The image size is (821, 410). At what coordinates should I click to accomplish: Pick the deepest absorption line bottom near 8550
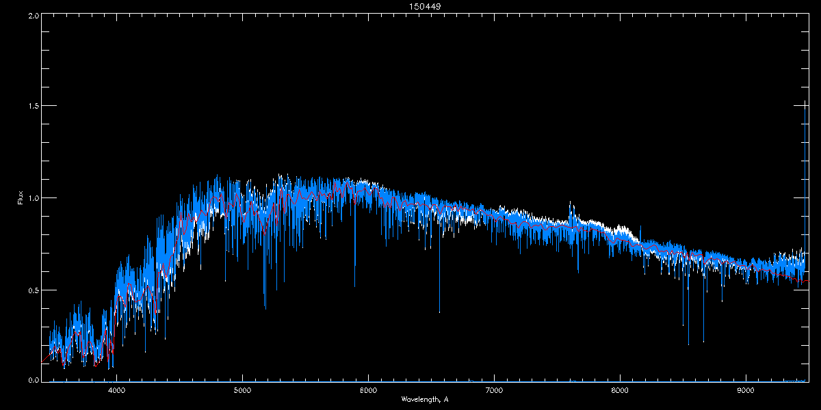[x=688, y=344]
